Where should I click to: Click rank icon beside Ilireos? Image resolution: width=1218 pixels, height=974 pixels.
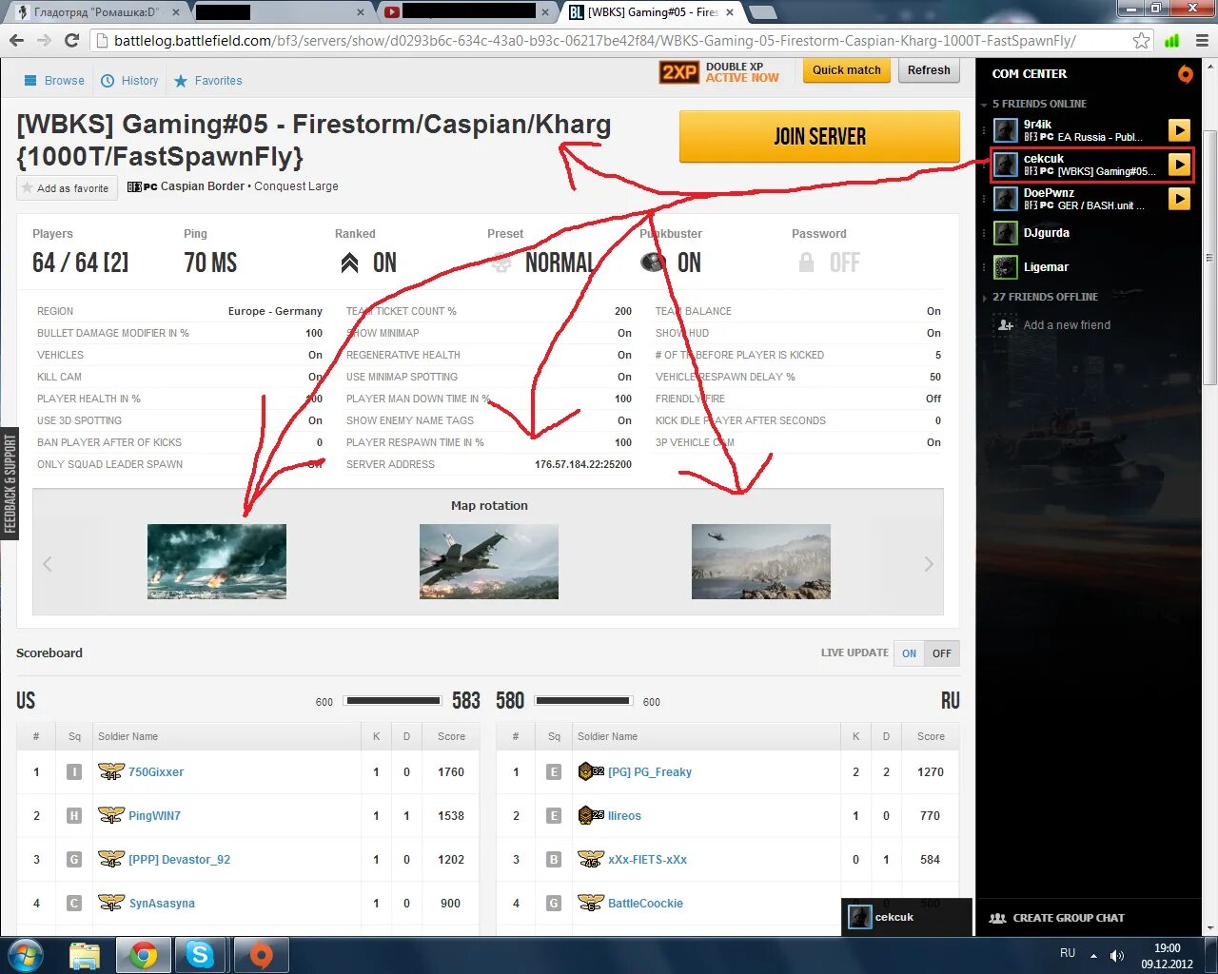click(591, 815)
